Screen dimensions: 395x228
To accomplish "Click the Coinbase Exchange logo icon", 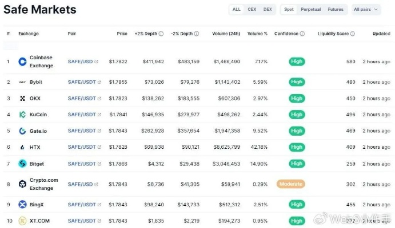I will [23, 62].
